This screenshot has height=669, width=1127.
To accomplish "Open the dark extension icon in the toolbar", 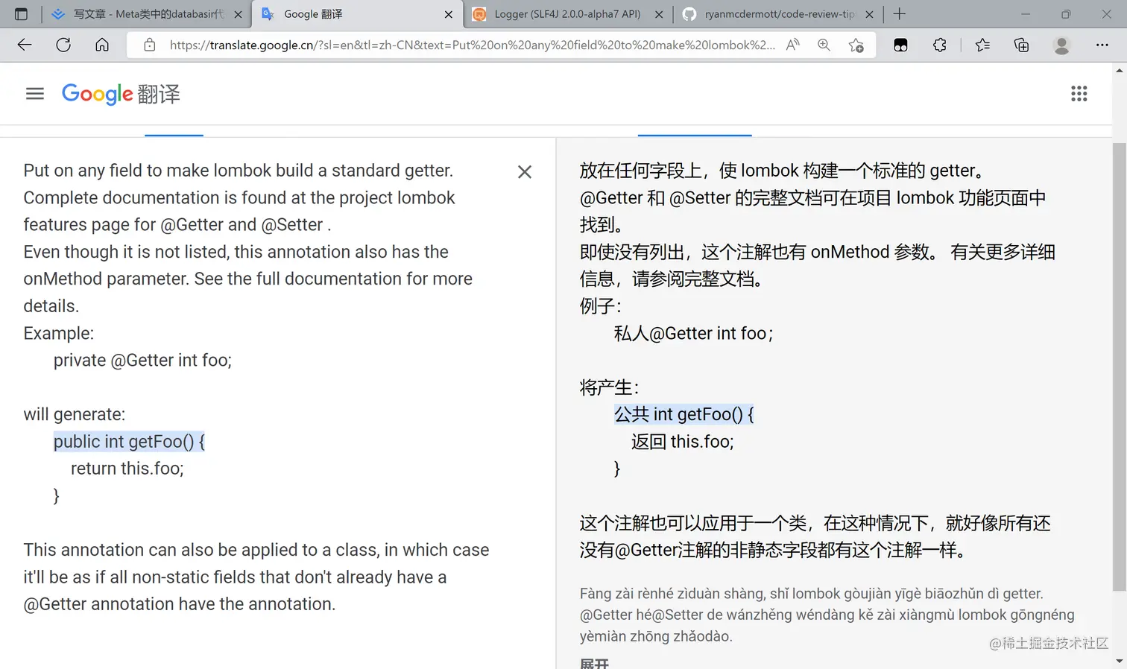I will (x=900, y=45).
